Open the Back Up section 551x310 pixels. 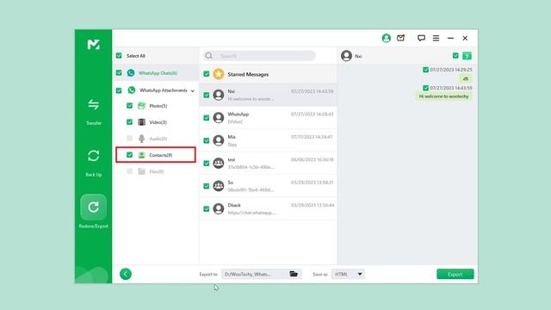94,163
